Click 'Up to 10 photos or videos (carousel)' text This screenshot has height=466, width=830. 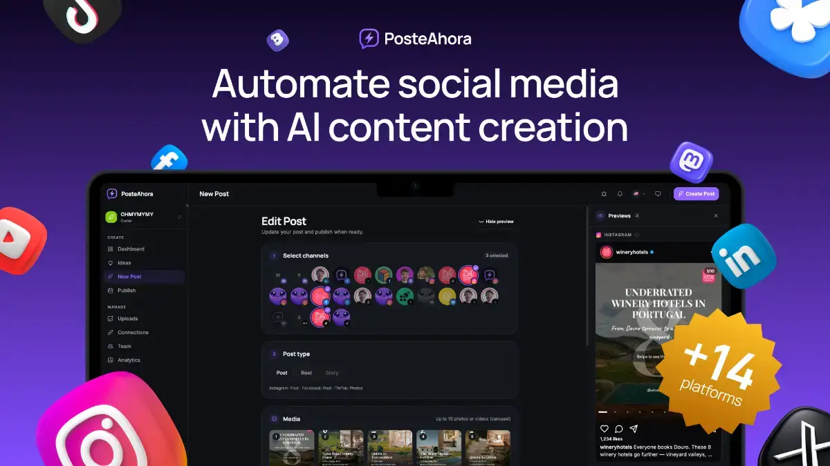coord(473,419)
